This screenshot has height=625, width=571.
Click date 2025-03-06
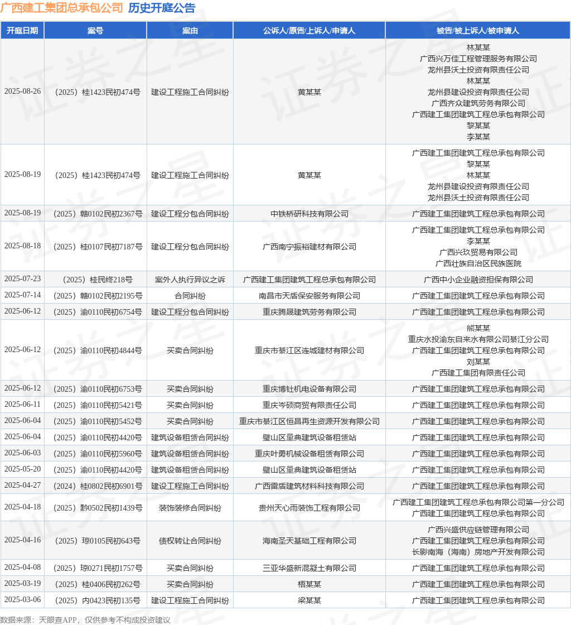click(23, 599)
